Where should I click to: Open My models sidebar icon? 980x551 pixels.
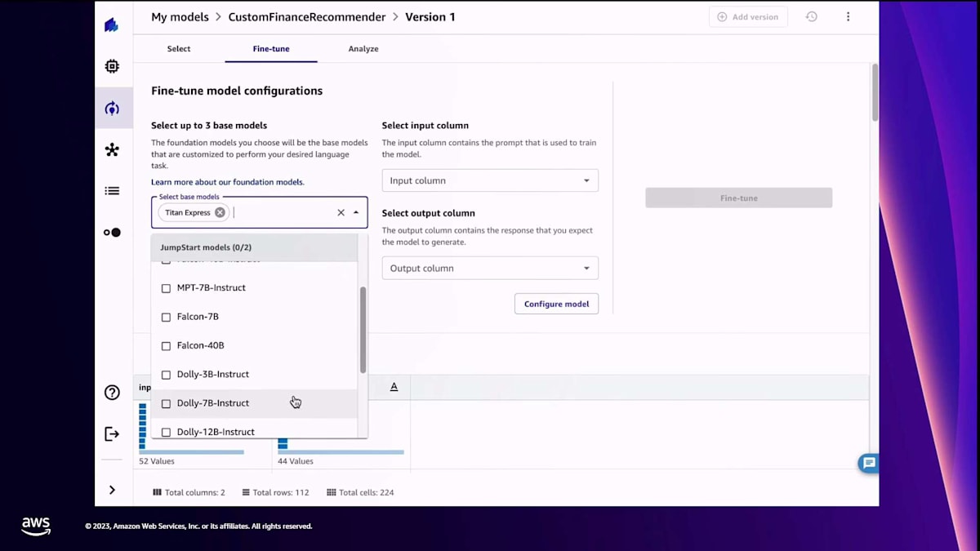tap(113, 109)
